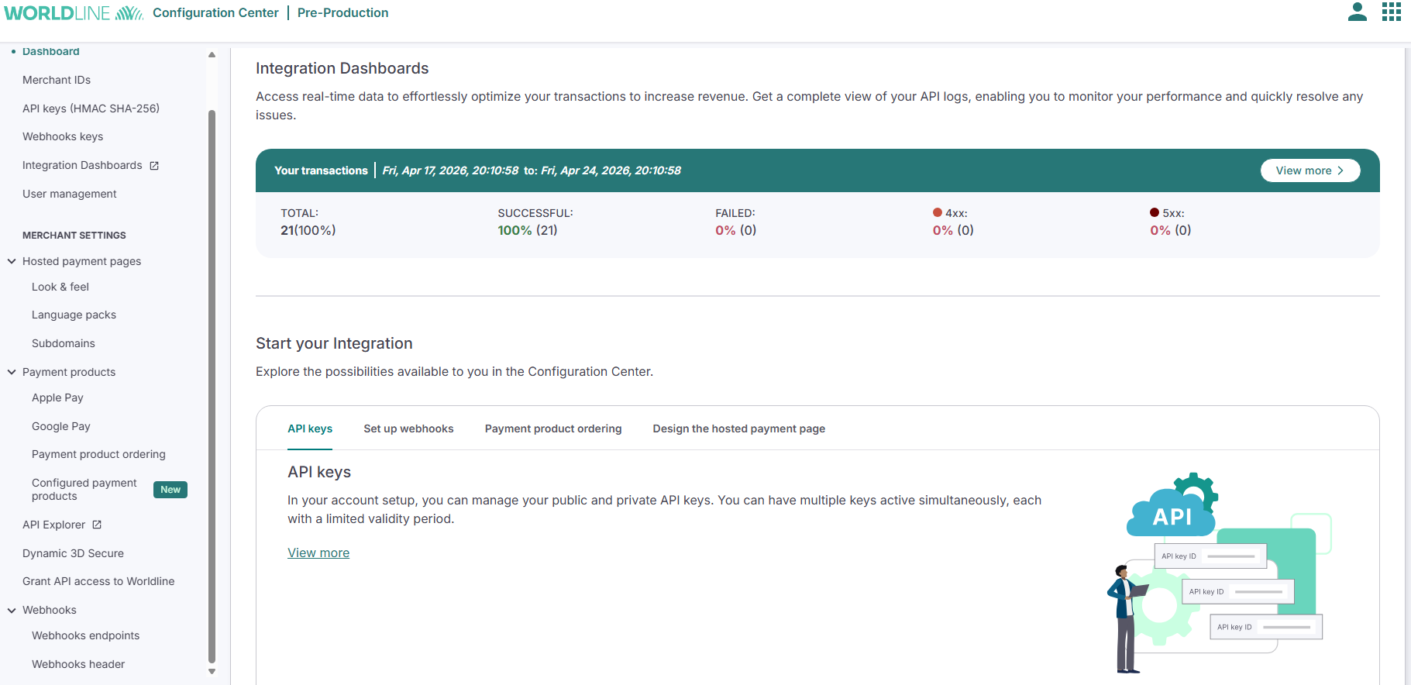
Task: Select the API keys tab
Action: point(310,429)
